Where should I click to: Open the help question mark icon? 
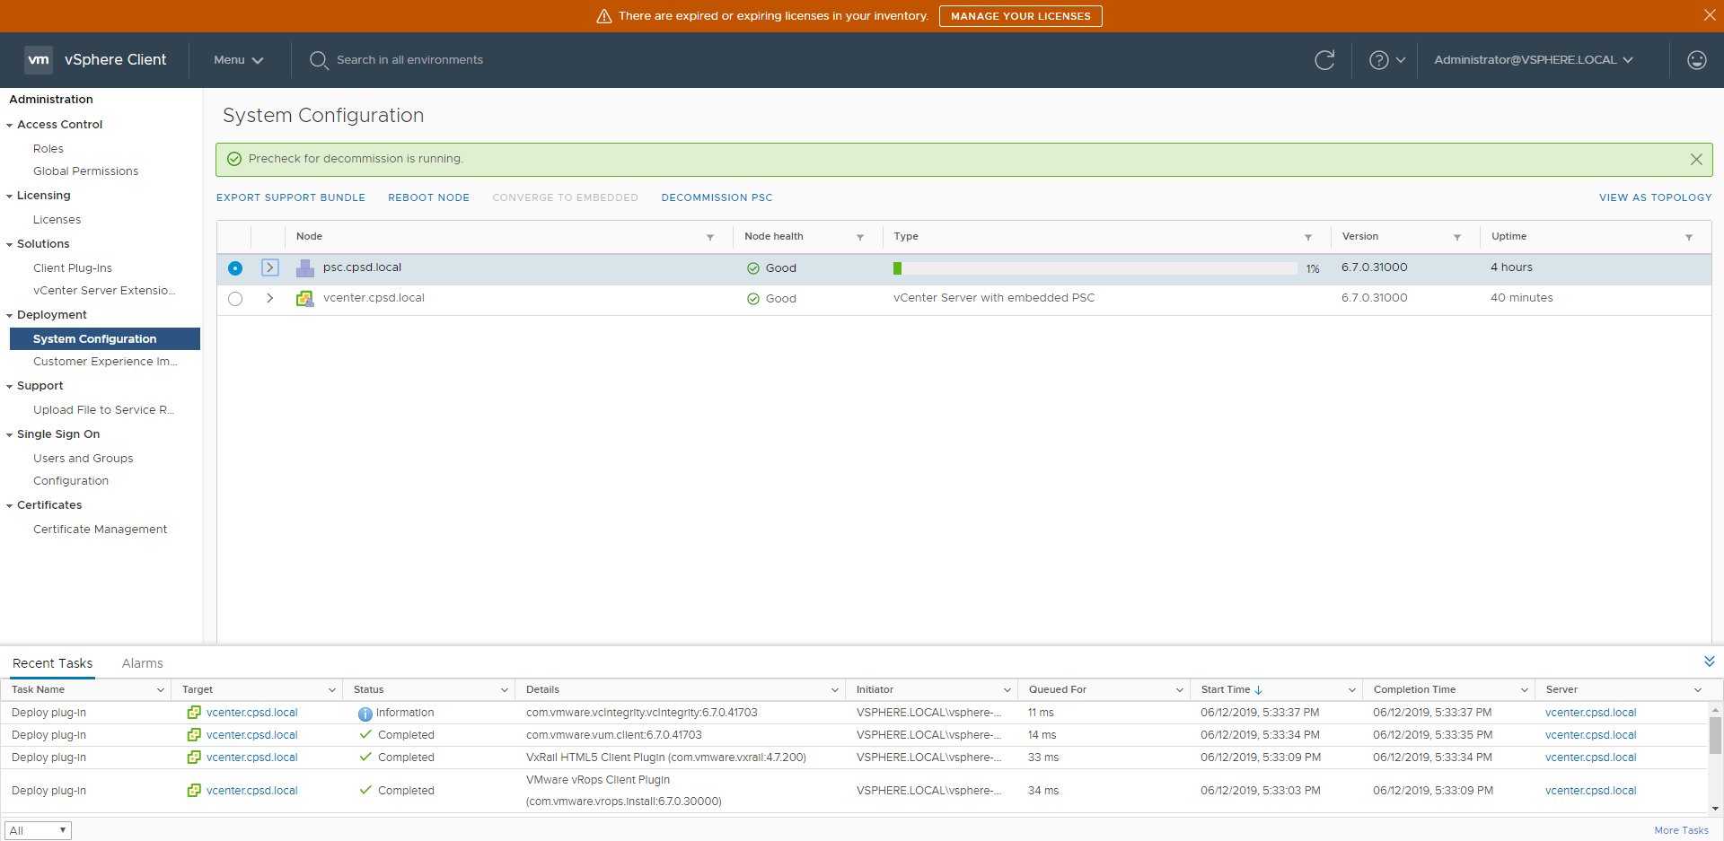(x=1378, y=60)
